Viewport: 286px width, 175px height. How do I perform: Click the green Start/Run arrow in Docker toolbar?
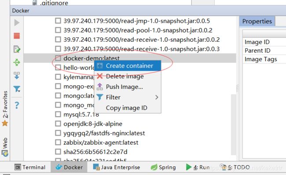click(x=17, y=22)
